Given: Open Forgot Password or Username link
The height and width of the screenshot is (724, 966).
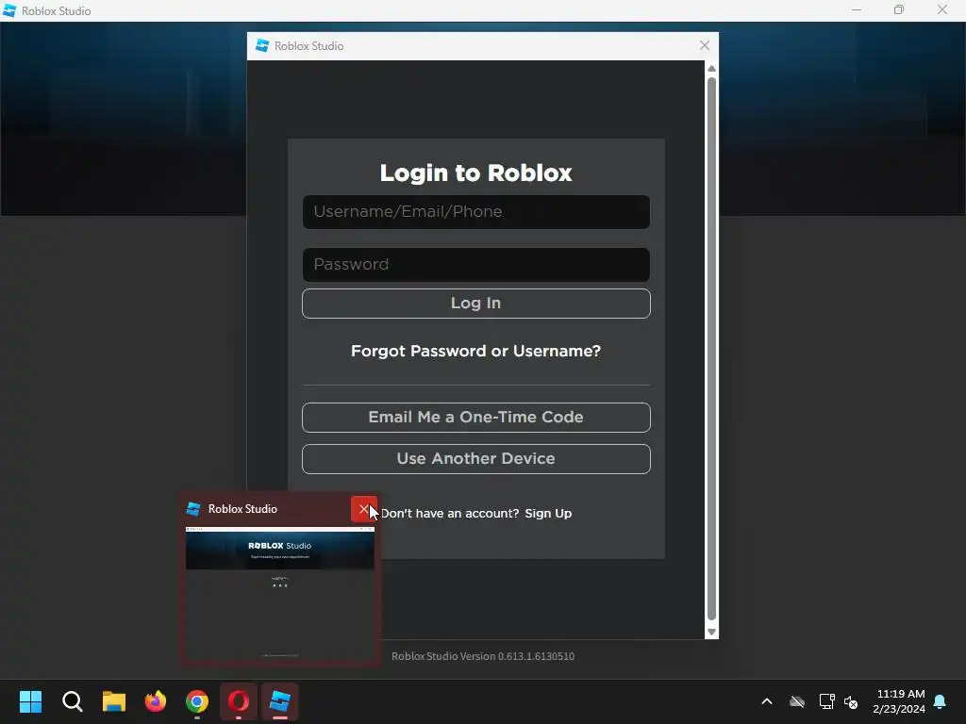Looking at the screenshot, I should click(475, 351).
